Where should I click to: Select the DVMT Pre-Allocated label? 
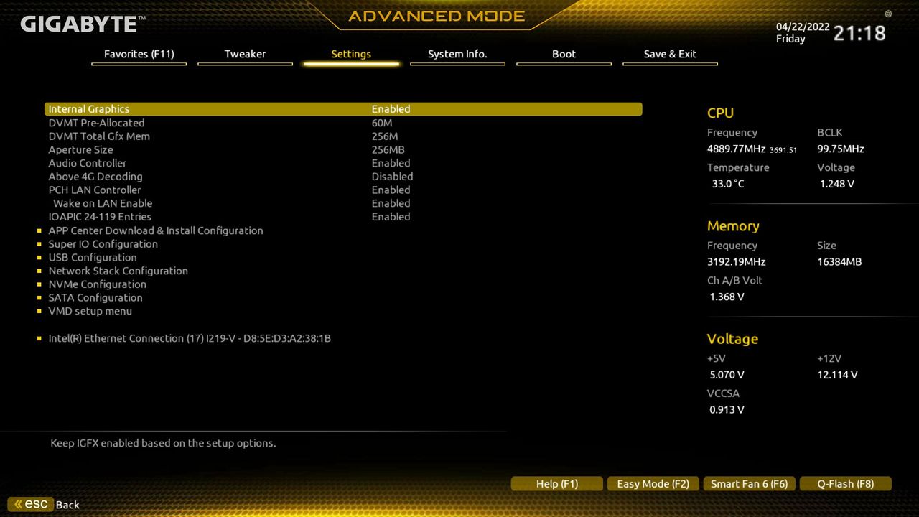[96, 123]
